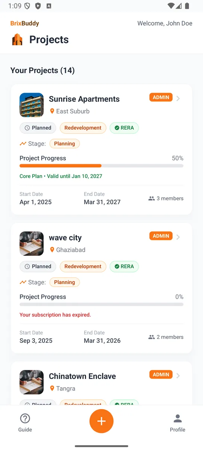This screenshot has width=203, height=452.
Task: Select the RERA chip on Sunrise Apartments
Action: point(124,128)
